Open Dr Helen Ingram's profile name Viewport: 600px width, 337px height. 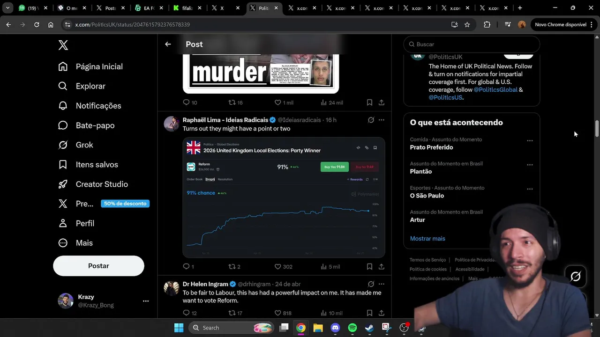point(205,284)
